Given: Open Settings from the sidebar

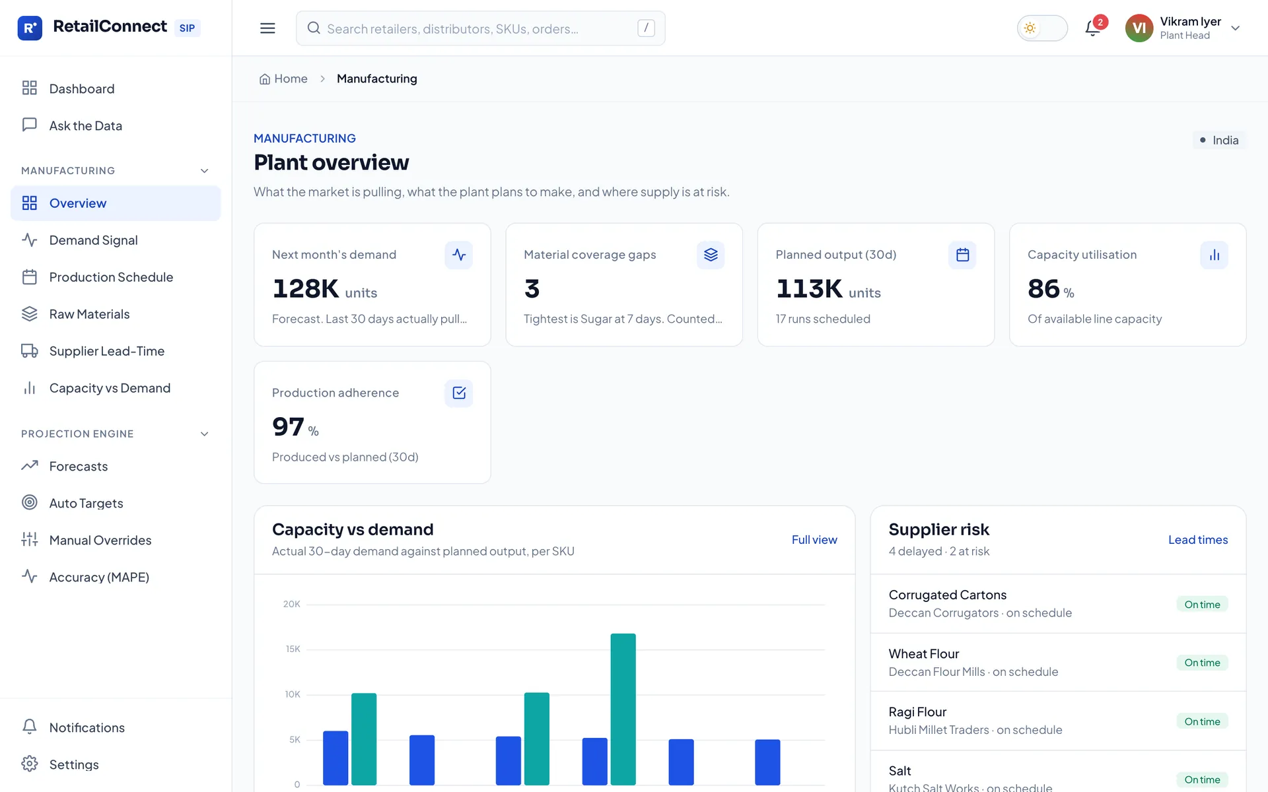Looking at the screenshot, I should [116, 764].
